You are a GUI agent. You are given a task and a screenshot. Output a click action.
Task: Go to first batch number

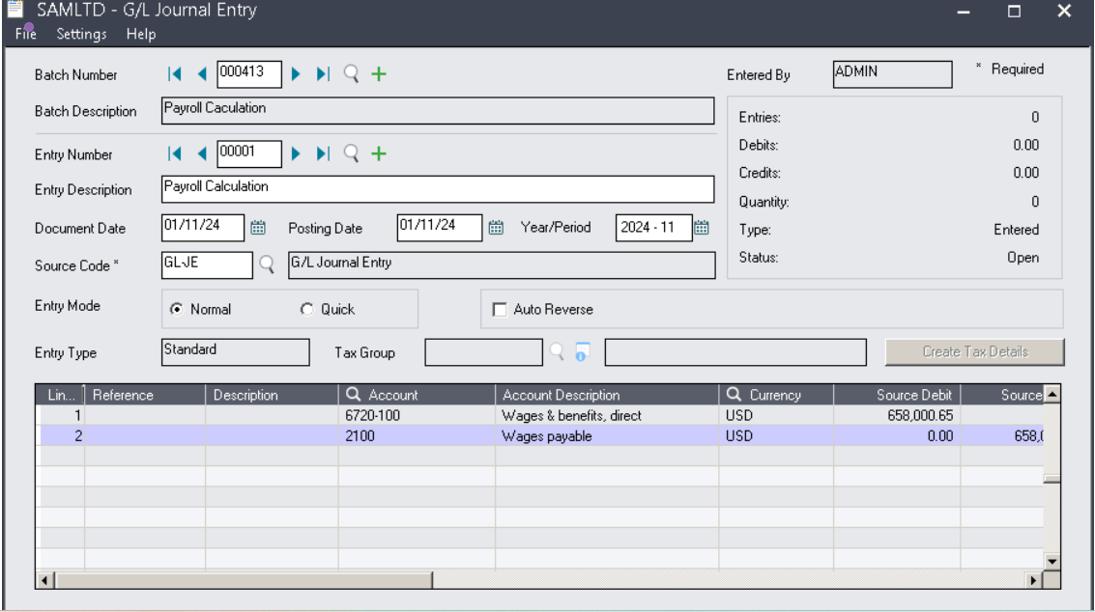point(175,74)
